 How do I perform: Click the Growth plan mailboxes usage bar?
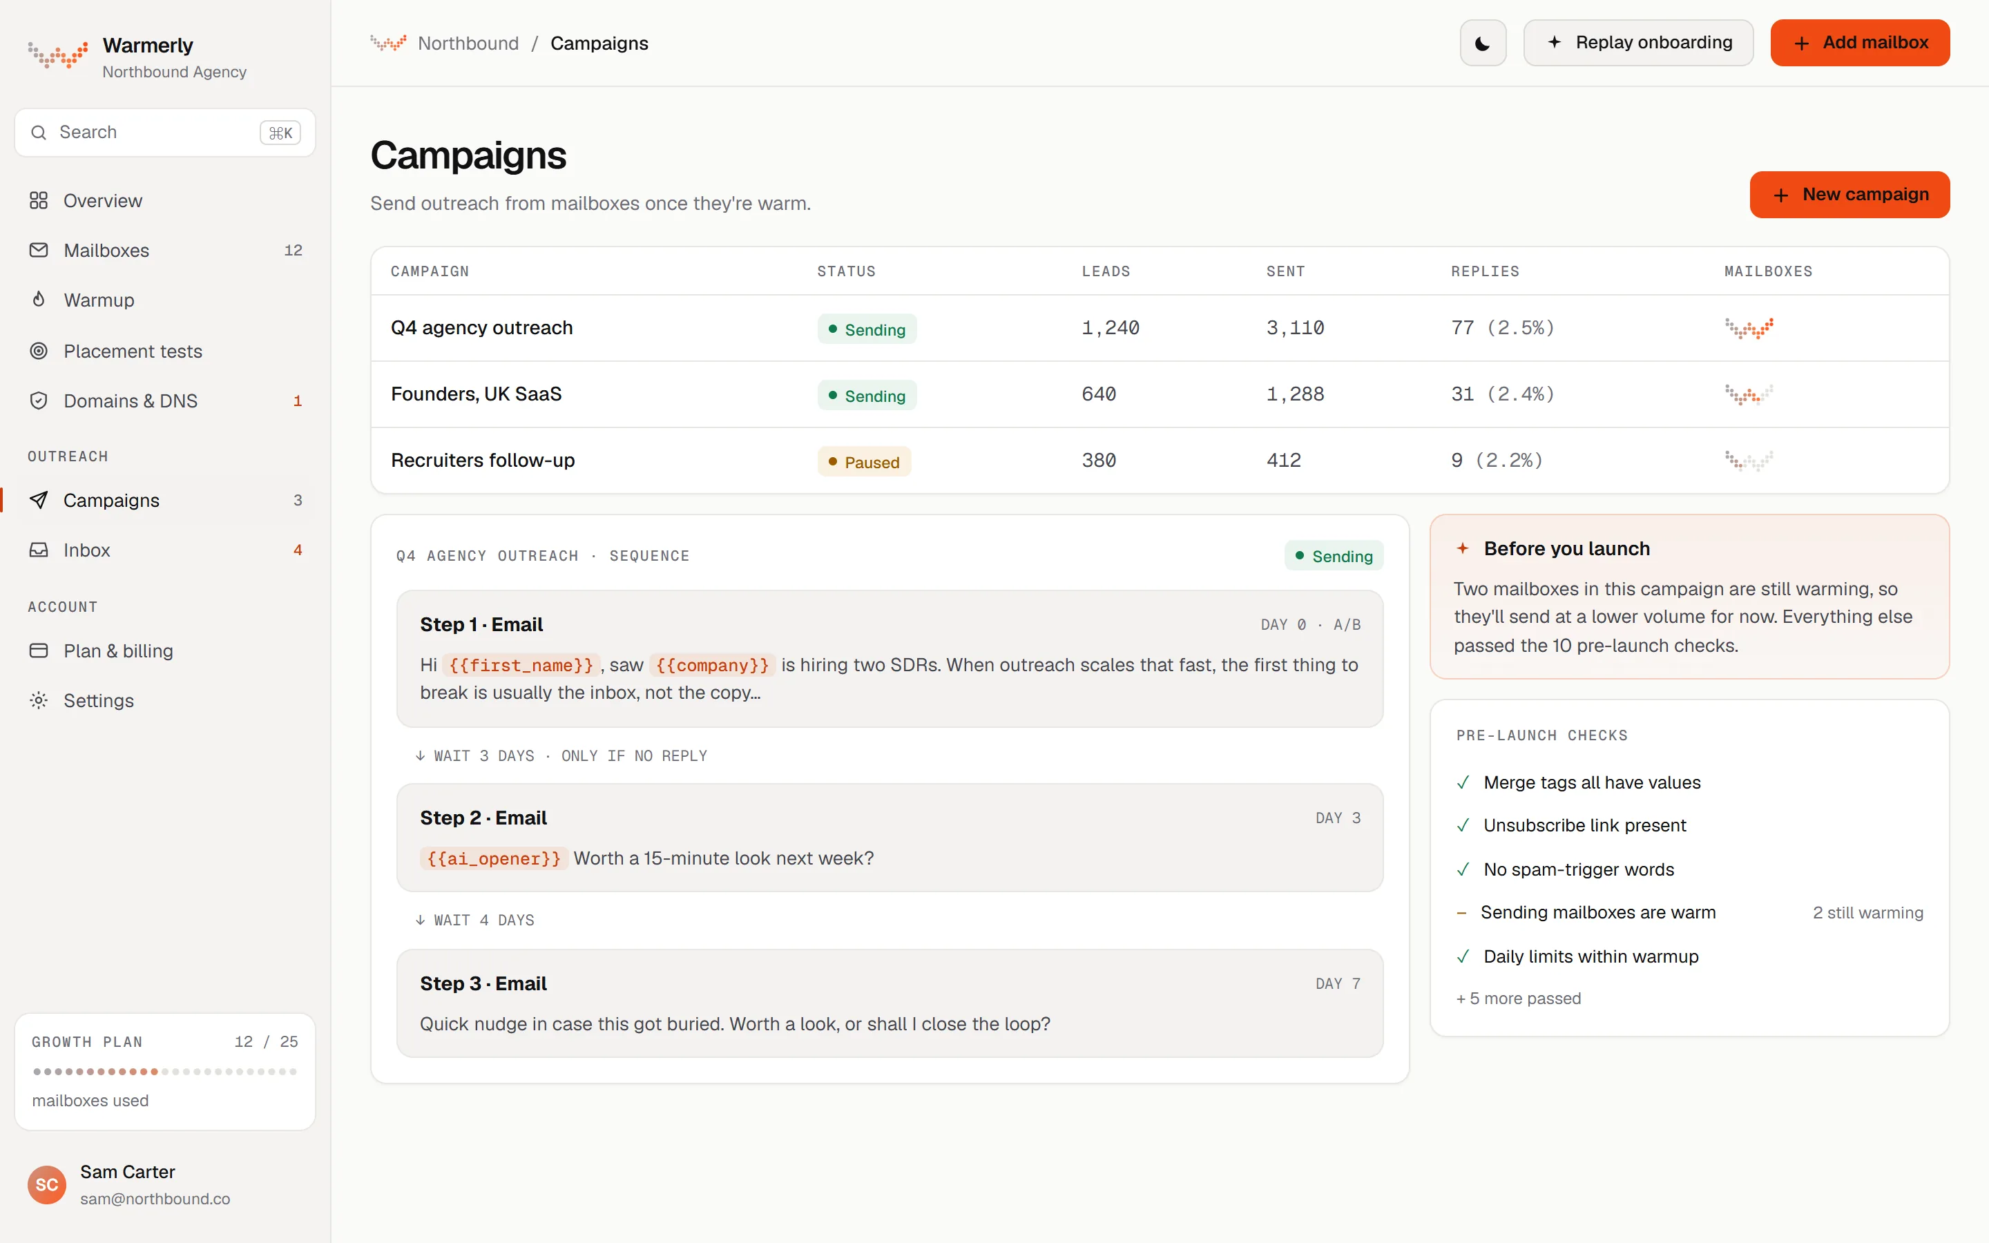[x=165, y=1071]
